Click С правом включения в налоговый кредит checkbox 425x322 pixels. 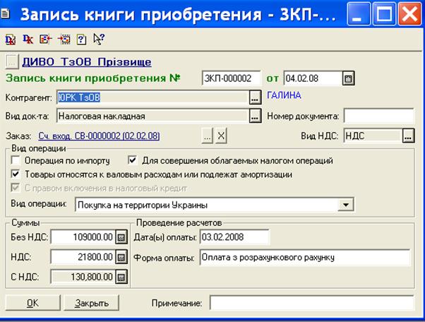coord(16,188)
